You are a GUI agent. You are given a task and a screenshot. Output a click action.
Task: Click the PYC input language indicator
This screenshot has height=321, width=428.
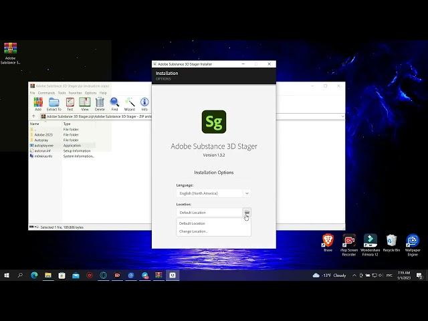389,276
